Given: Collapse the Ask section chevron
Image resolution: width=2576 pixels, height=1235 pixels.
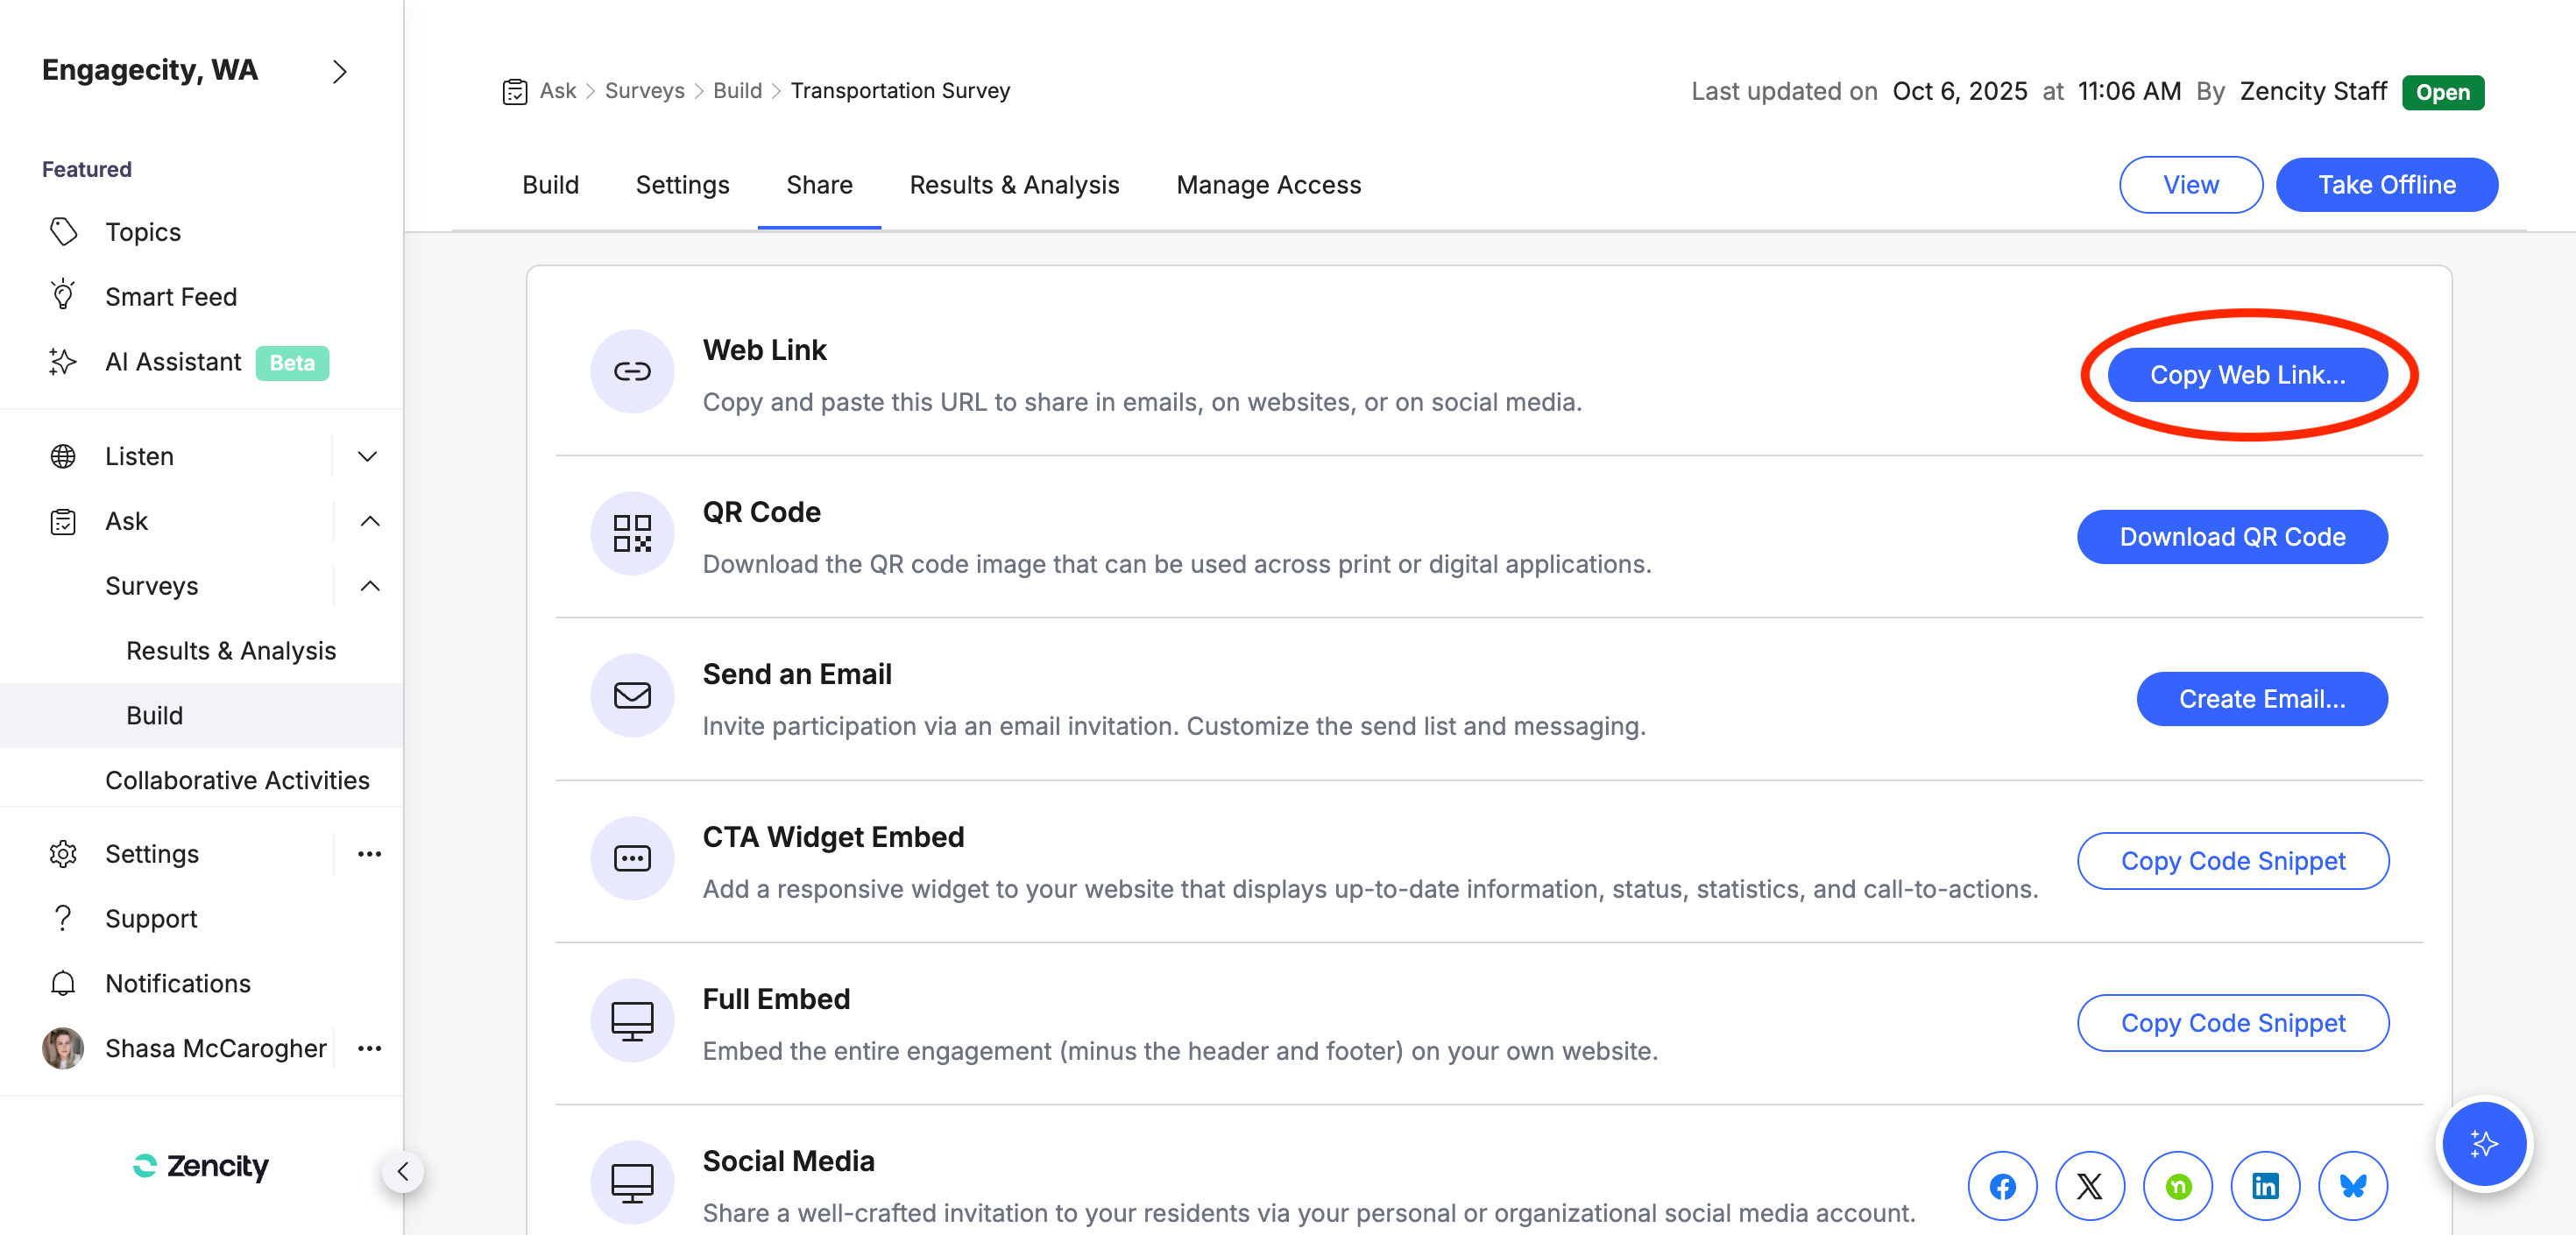Looking at the screenshot, I should [369, 521].
